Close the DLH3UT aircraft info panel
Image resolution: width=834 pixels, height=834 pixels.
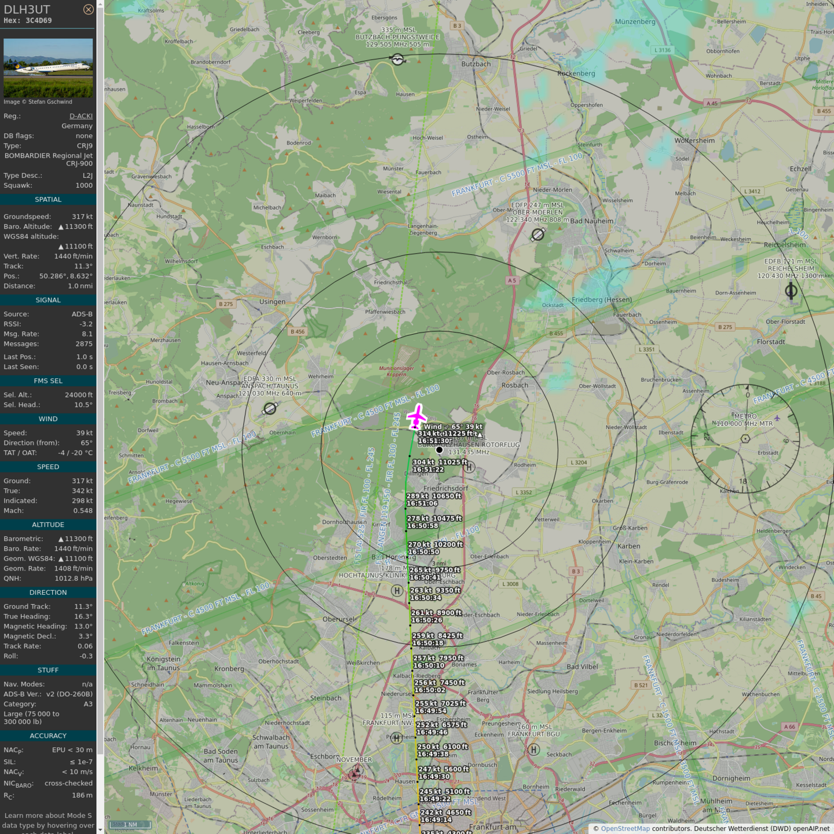coord(88,9)
